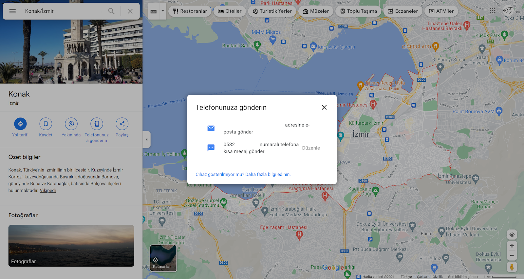Click Geri bildirim gönder link
524x279 pixels.
(463, 277)
